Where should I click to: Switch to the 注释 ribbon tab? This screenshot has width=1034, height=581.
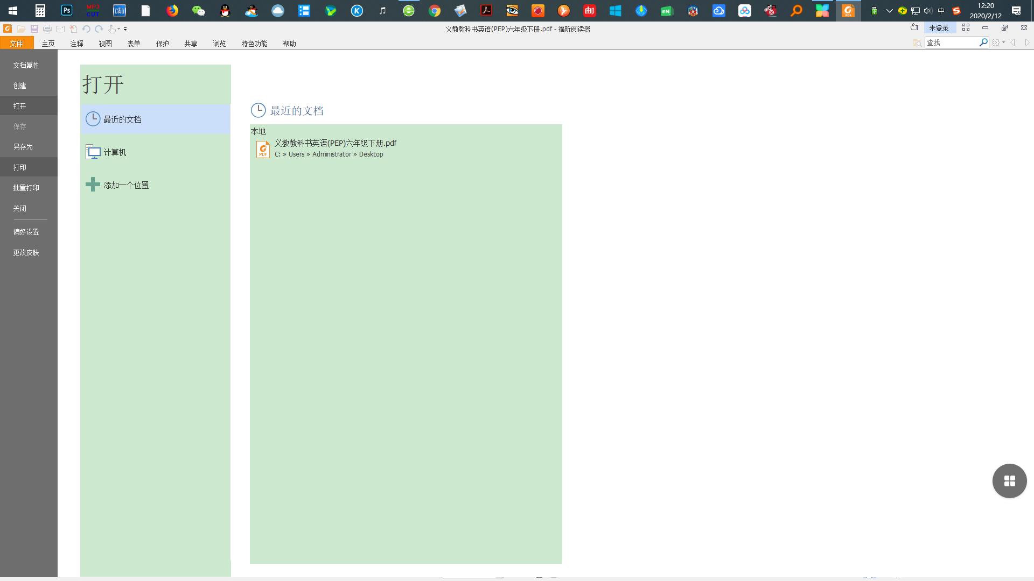[76, 44]
